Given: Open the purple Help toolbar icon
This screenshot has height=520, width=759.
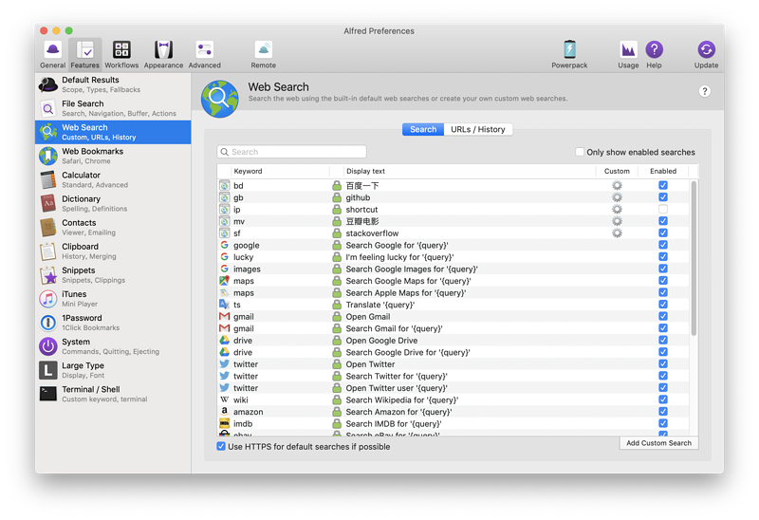Looking at the screenshot, I should (654, 54).
